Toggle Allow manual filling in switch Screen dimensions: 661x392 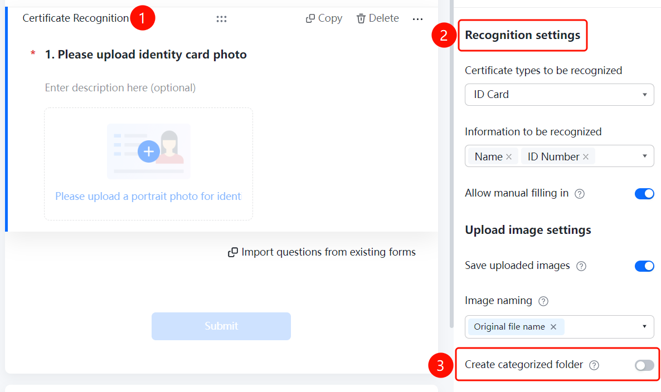coord(644,193)
